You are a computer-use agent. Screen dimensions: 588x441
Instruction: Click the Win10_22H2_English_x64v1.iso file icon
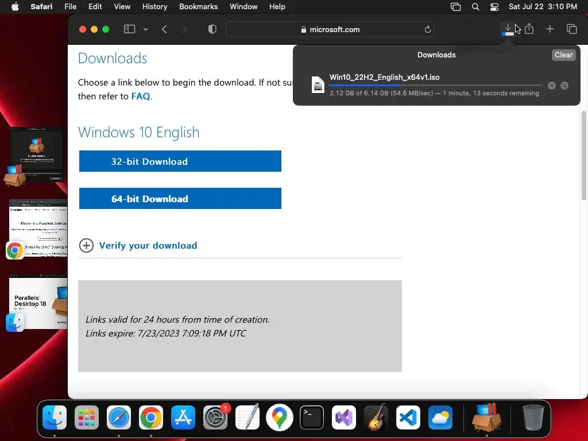coord(318,84)
